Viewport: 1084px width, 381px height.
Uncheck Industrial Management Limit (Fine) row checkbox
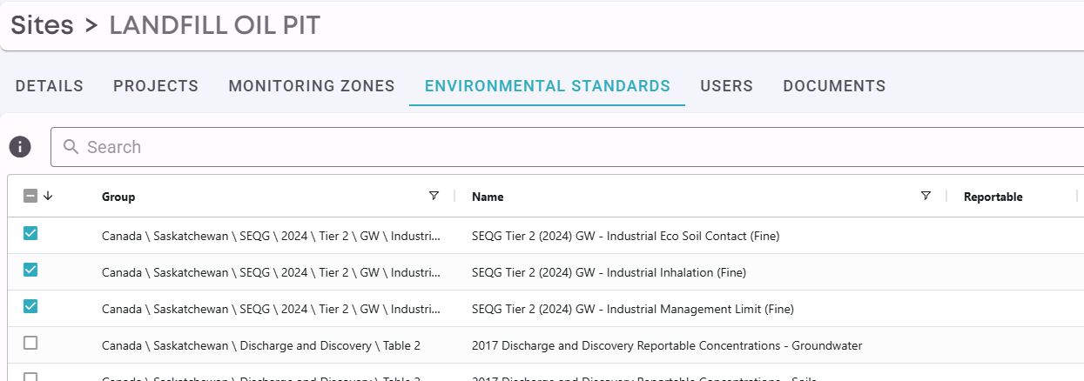pyautogui.click(x=30, y=306)
